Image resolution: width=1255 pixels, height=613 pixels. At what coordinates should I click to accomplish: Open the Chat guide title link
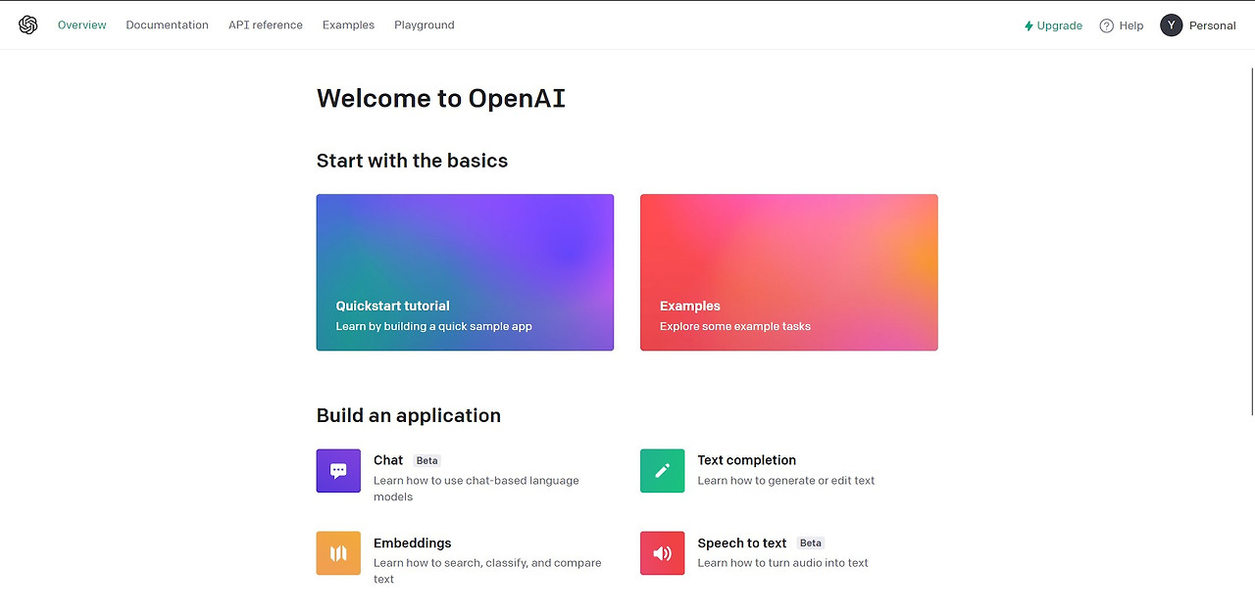pos(388,460)
